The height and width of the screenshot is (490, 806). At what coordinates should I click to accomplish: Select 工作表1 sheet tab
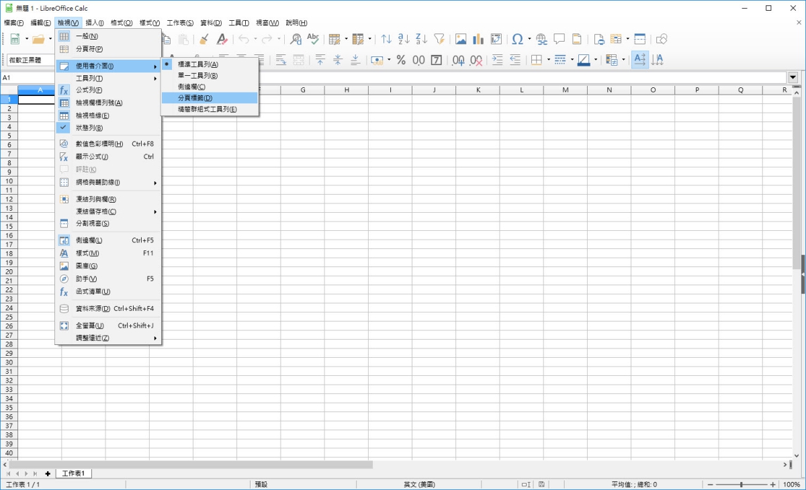coord(74,473)
